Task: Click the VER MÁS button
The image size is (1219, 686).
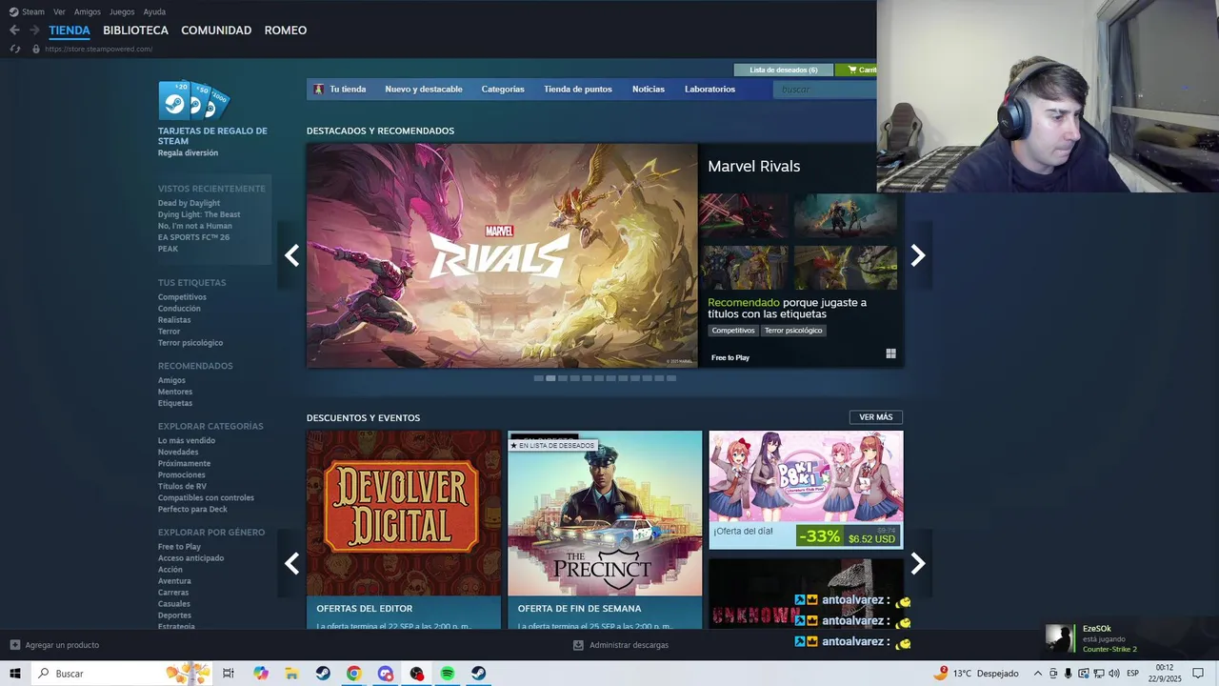Action: tap(876, 417)
